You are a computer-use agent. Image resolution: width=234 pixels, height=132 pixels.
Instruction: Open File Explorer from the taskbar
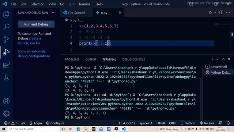coord(86,129)
